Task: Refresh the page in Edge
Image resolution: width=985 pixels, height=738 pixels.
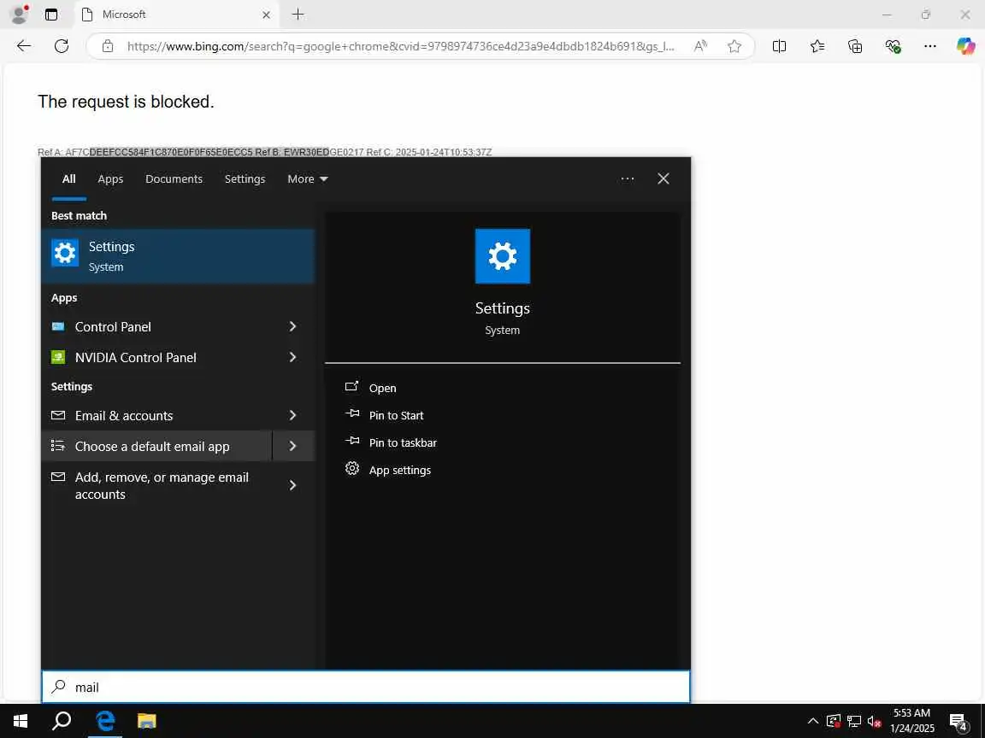Action: [x=62, y=46]
